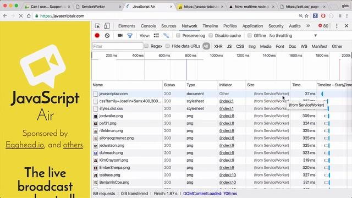This screenshot has width=352, height=198.
Task: Sort requests by Status column
Action: point(174,85)
